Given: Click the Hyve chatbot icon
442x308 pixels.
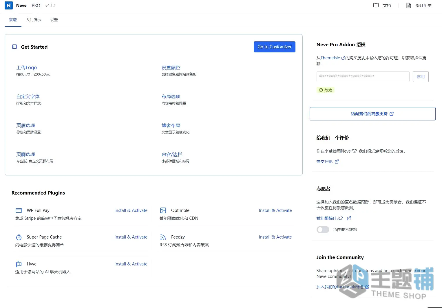Looking at the screenshot, I should pos(19,264).
